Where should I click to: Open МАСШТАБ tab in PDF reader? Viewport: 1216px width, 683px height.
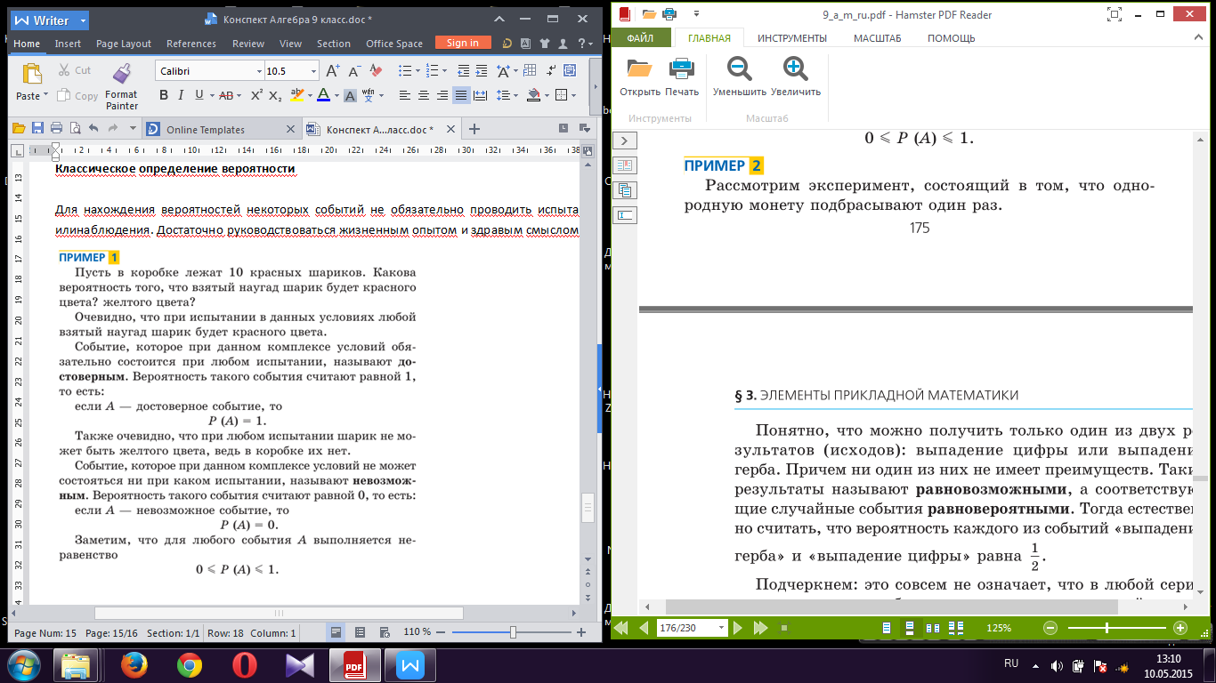click(878, 38)
